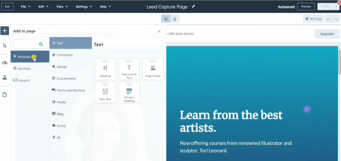Close the Add to page panel
Screen dimensions: 341x161
159,31
